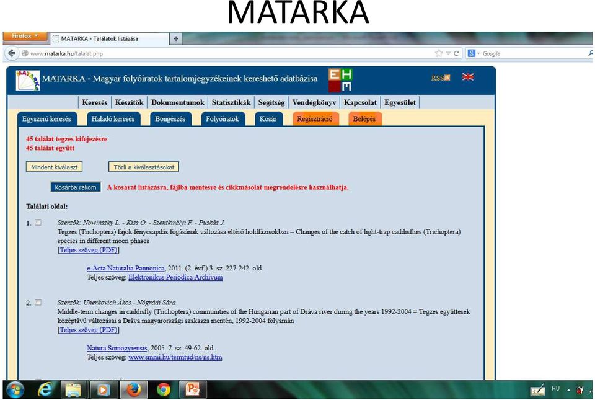
Task: Open URL history dropdown arrow
Action: pyautogui.click(x=448, y=53)
